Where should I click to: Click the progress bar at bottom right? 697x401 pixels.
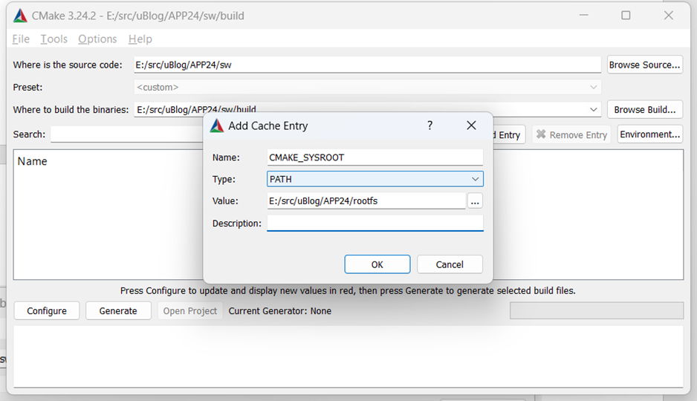pos(597,311)
